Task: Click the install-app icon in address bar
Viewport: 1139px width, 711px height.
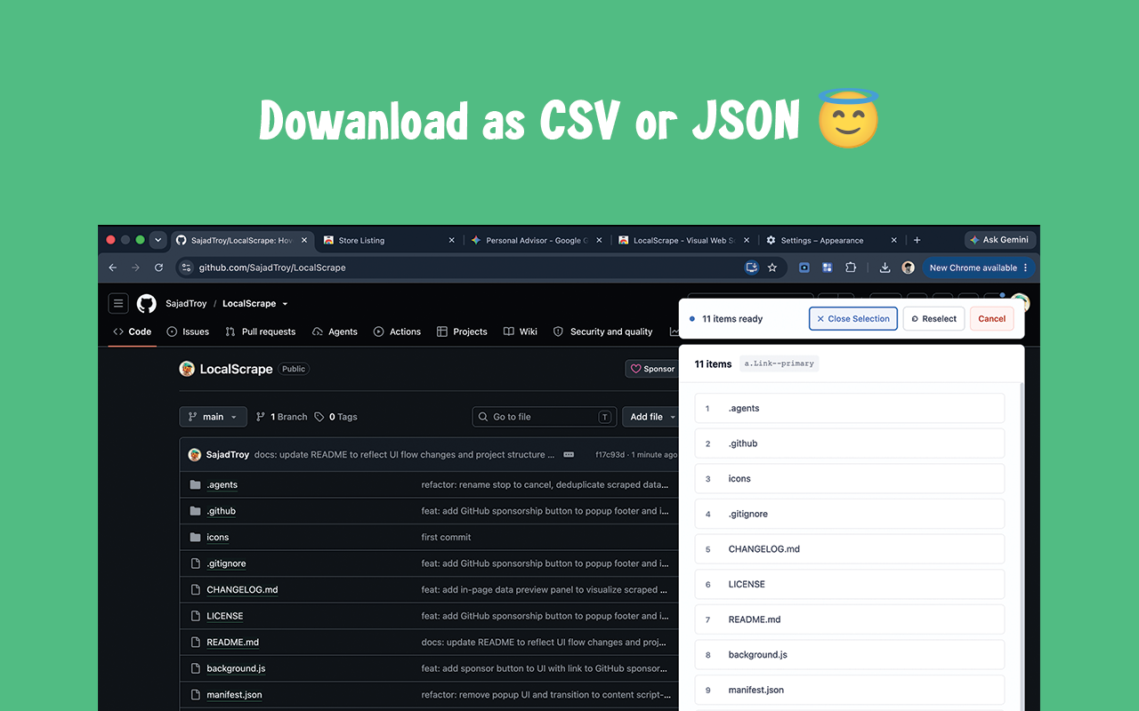Action: (752, 268)
